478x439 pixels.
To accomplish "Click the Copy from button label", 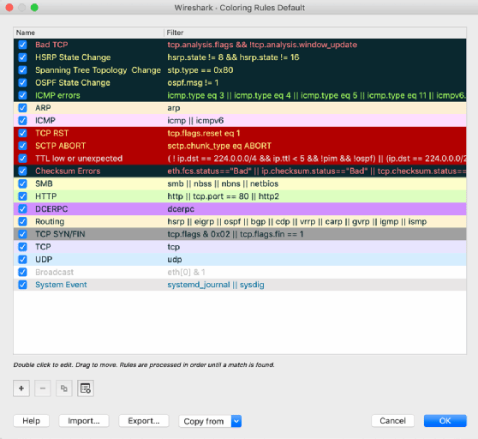I will click(204, 421).
